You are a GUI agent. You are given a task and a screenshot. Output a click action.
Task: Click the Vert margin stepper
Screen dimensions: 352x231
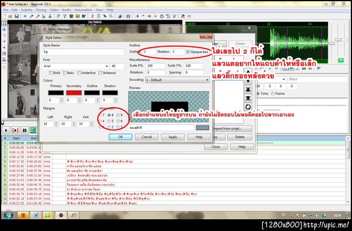point(92,124)
